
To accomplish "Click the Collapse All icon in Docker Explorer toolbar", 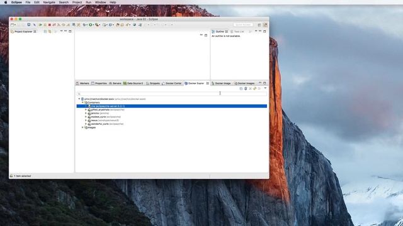I will [x=241, y=89].
